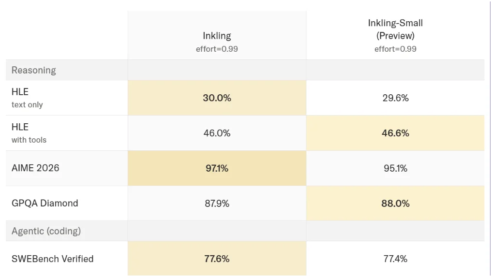
Task: Click the highlighted 97.1% AIME cell
Action: coord(217,168)
